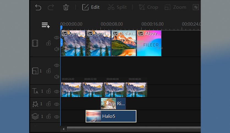Click the horizontal timeline scrollbar
This screenshot has height=133, width=230.
[134, 129]
